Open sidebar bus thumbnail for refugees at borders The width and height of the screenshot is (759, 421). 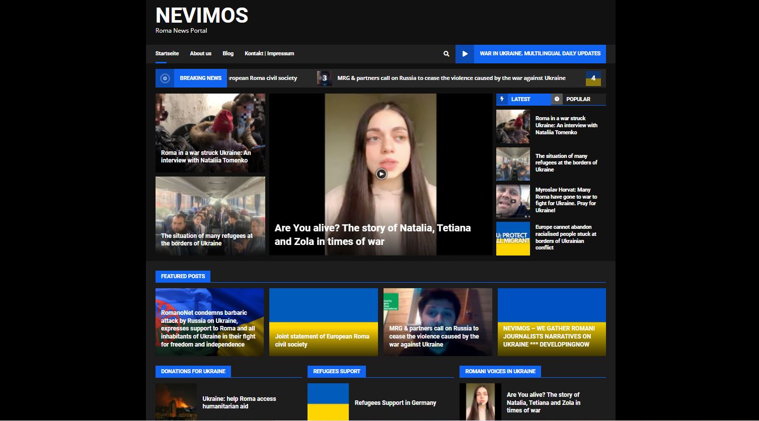(513, 164)
